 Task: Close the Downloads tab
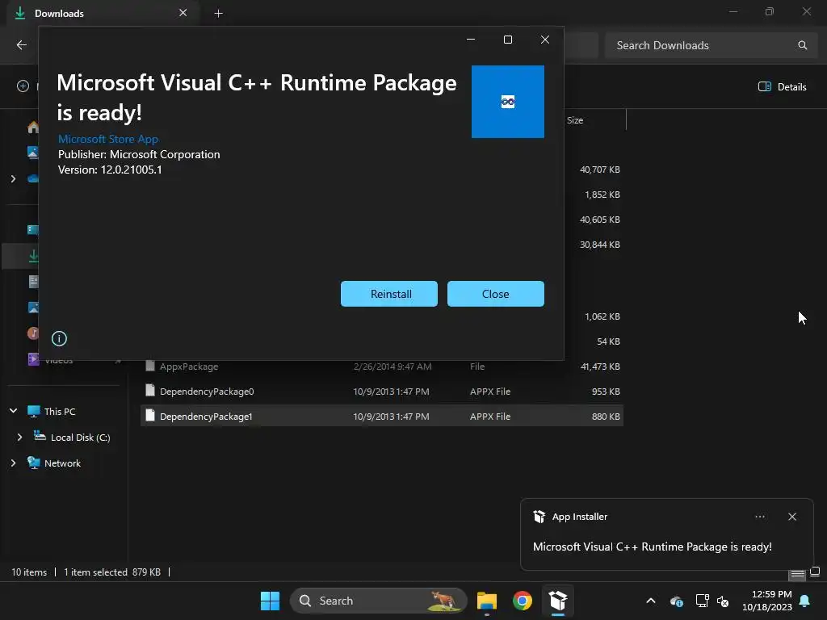[x=183, y=13]
